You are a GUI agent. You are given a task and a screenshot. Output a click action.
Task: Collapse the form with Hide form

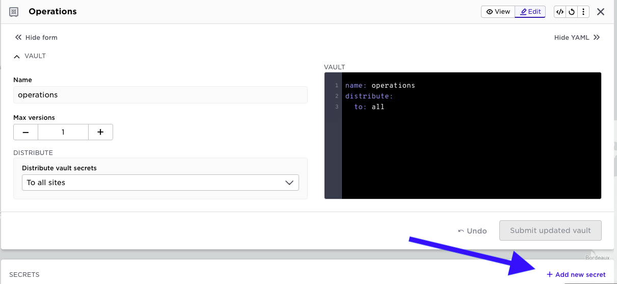pyautogui.click(x=36, y=37)
